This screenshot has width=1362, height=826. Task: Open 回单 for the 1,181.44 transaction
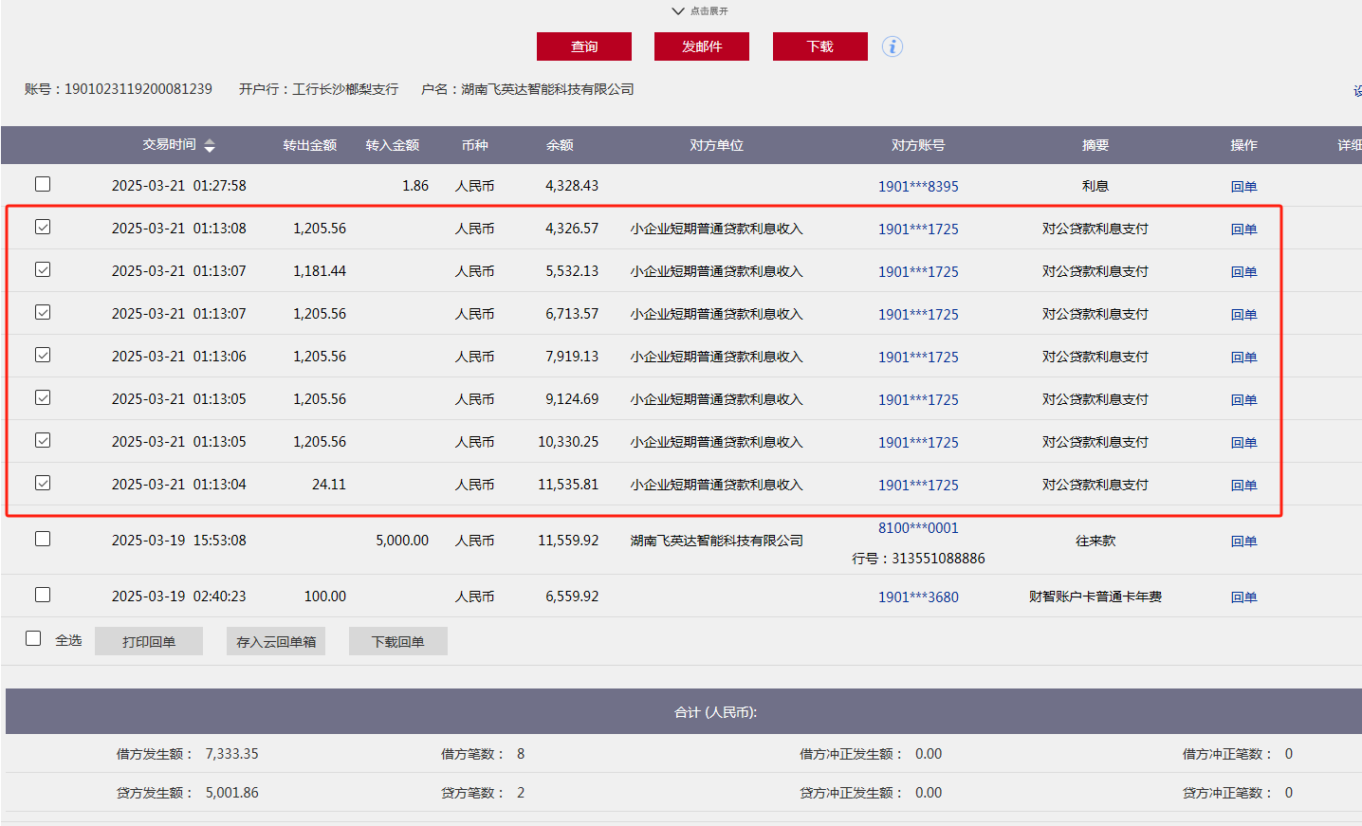[x=1243, y=272]
